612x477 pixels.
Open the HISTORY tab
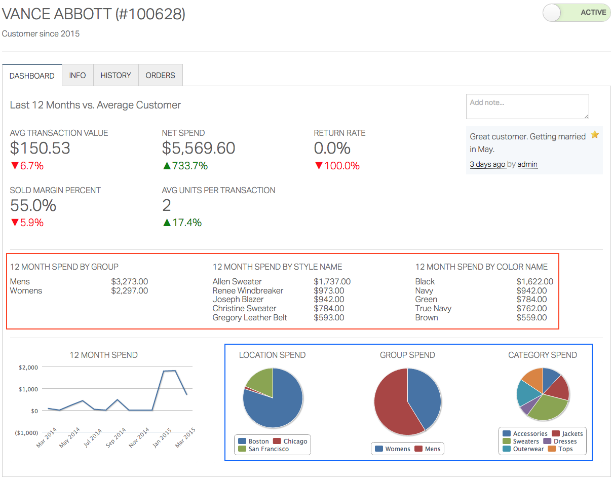click(116, 75)
